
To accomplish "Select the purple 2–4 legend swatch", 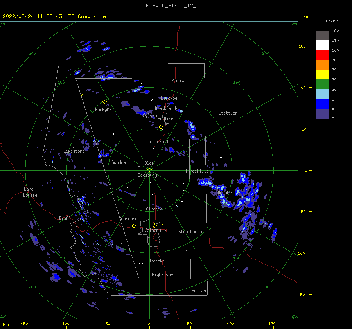I will click(x=322, y=113).
